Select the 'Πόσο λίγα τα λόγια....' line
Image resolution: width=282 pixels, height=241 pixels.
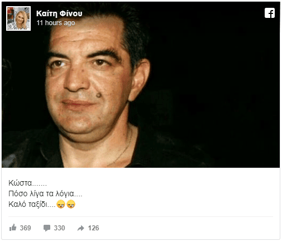(45, 193)
